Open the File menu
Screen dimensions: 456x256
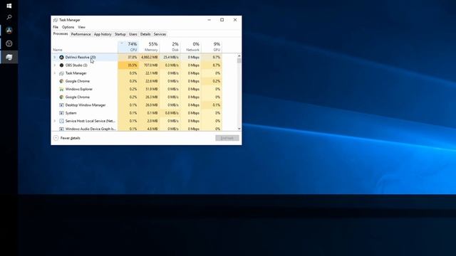pyautogui.click(x=56, y=27)
